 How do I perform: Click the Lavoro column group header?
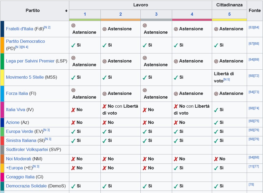click(140, 5)
